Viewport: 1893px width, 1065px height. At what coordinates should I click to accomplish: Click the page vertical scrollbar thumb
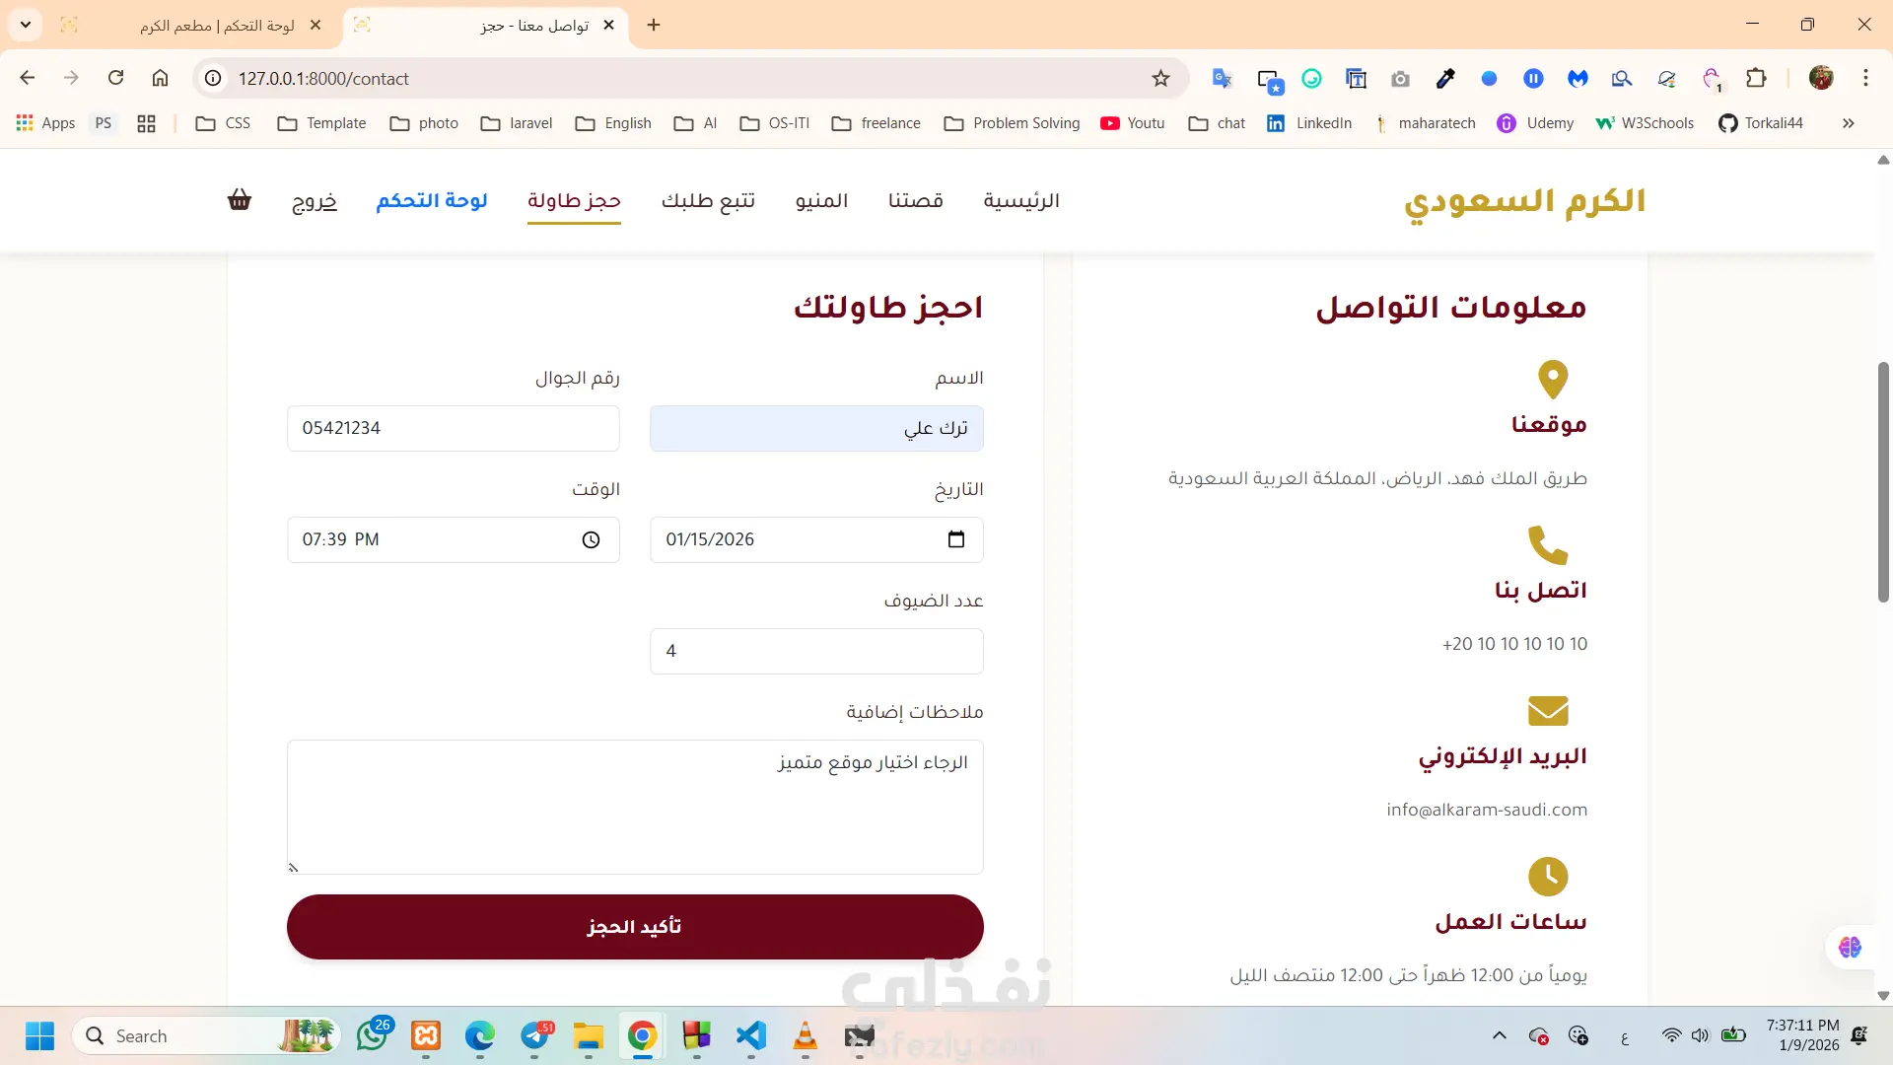point(1882,483)
